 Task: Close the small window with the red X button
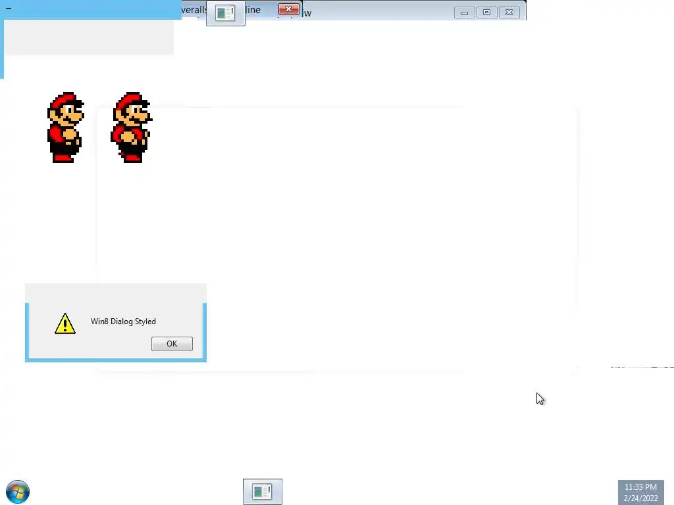coord(288,9)
